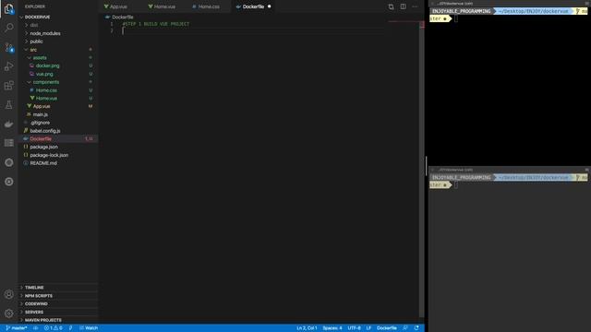Open the Extensions view
591x332 pixels.
[9, 86]
